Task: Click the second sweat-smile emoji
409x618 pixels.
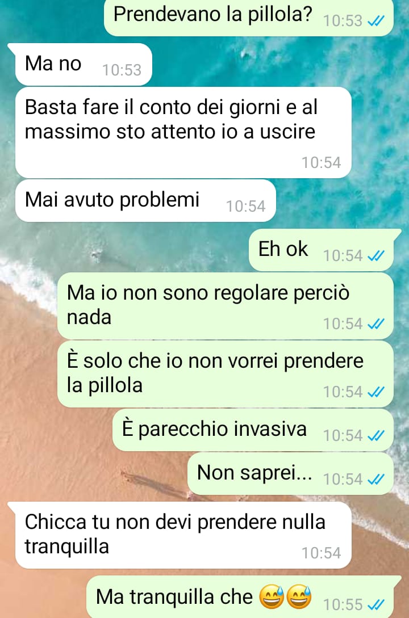Action: (299, 596)
